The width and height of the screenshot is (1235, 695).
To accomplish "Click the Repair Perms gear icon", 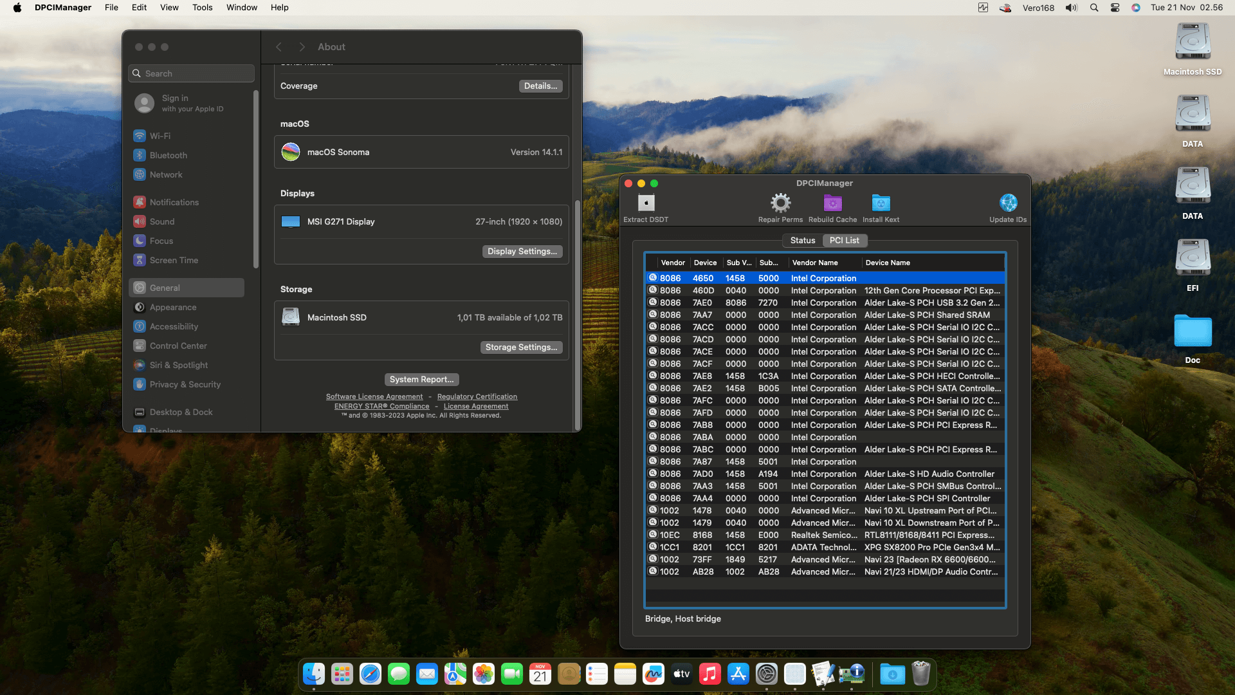I will (x=780, y=203).
